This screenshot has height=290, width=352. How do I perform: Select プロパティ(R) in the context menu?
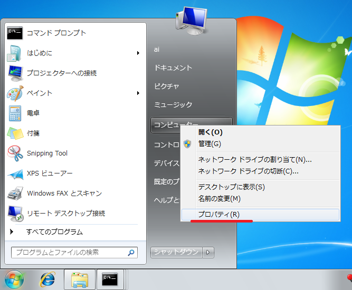218,215
